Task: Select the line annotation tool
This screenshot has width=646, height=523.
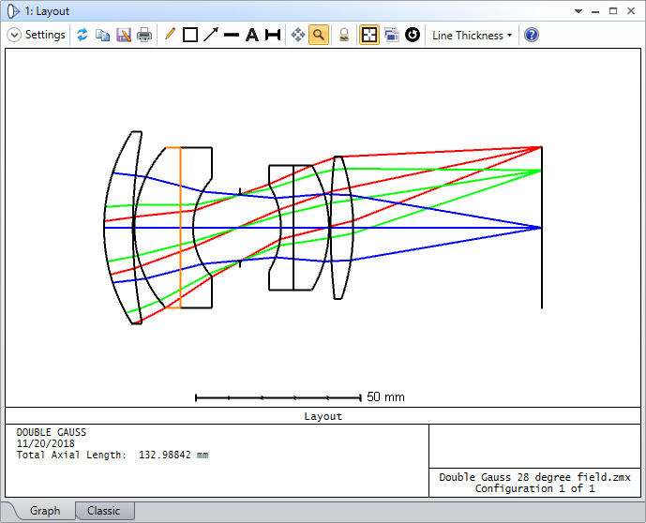Action: [232, 35]
